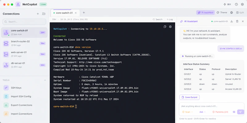Send the AI message with paper plane

pyautogui.click(x=241, y=112)
